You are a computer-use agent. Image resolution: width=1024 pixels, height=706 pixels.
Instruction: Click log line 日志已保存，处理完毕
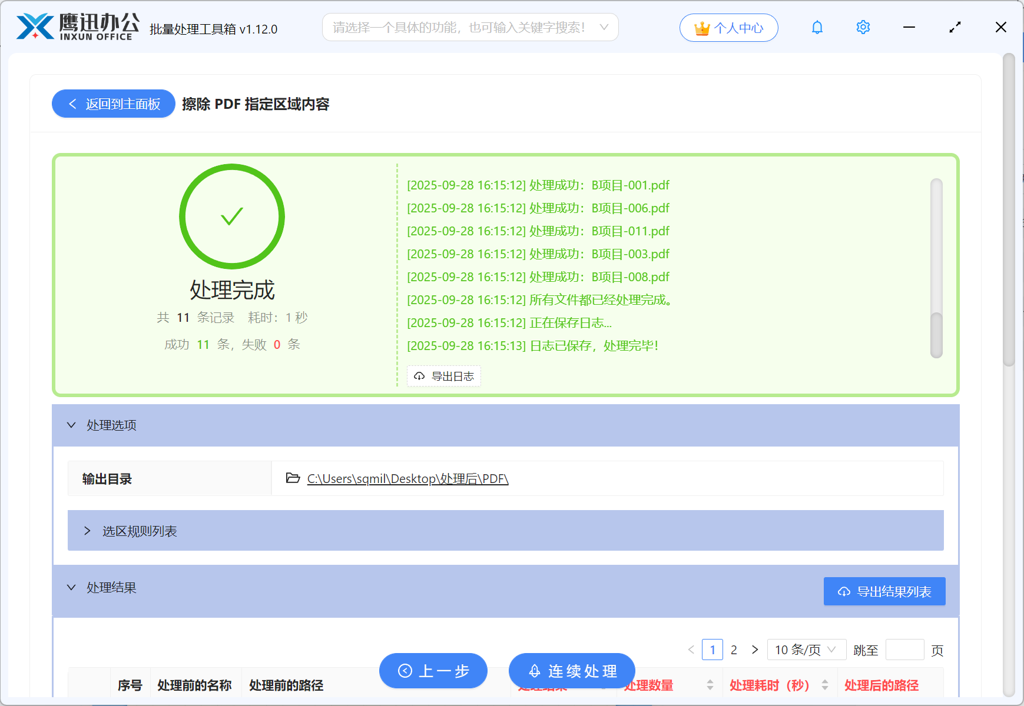[533, 345]
